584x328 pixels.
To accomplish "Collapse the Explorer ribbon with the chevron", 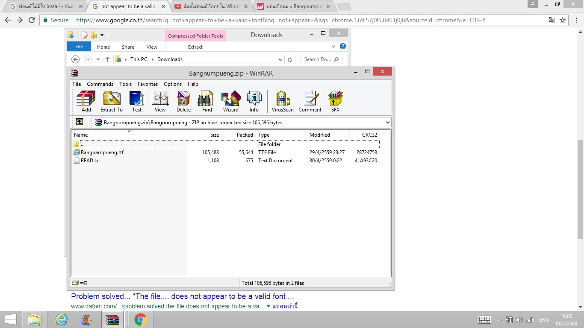I will coord(333,46).
